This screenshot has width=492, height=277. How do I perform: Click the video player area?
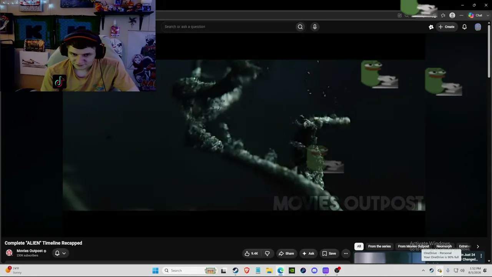pyautogui.click(x=244, y=135)
